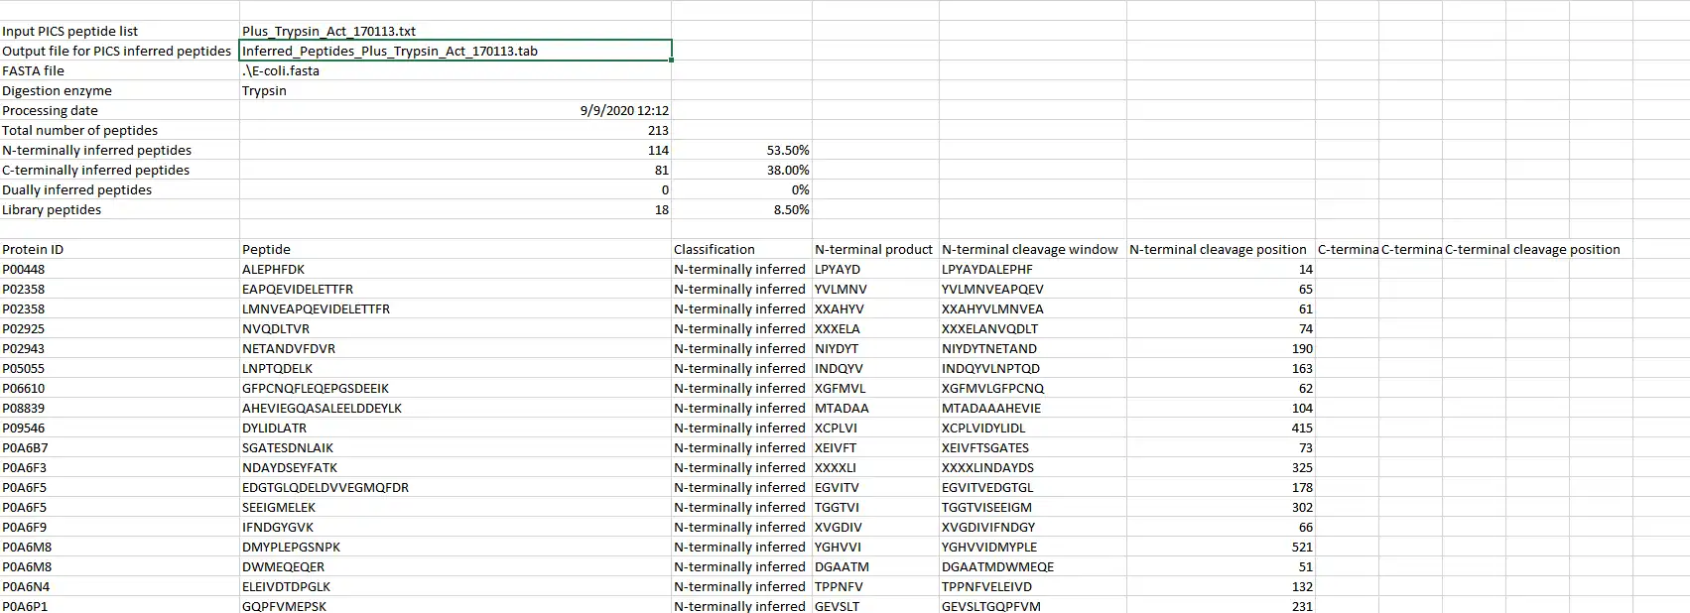Viewport: 1690px width, 613px height.
Task: Click the Protein ID column header
Action: tap(120, 249)
